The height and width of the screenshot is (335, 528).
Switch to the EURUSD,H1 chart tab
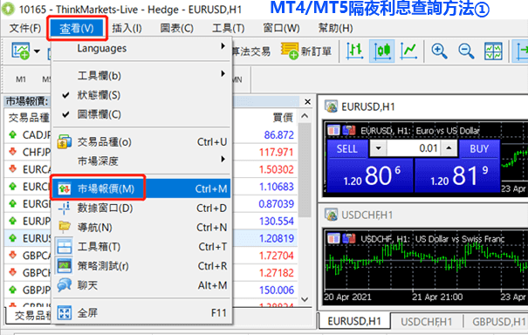click(x=354, y=322)
